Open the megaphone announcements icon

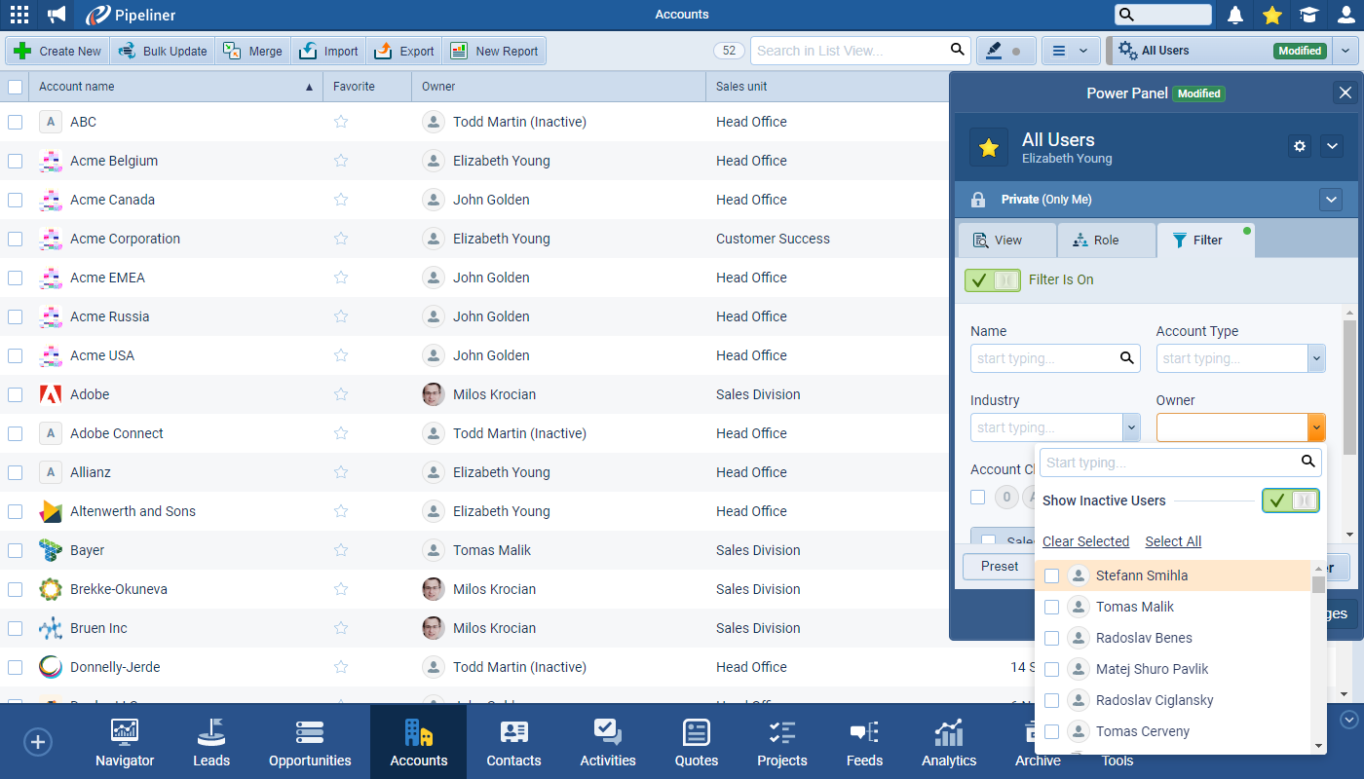pyautogui.click(x=57, y=15)
